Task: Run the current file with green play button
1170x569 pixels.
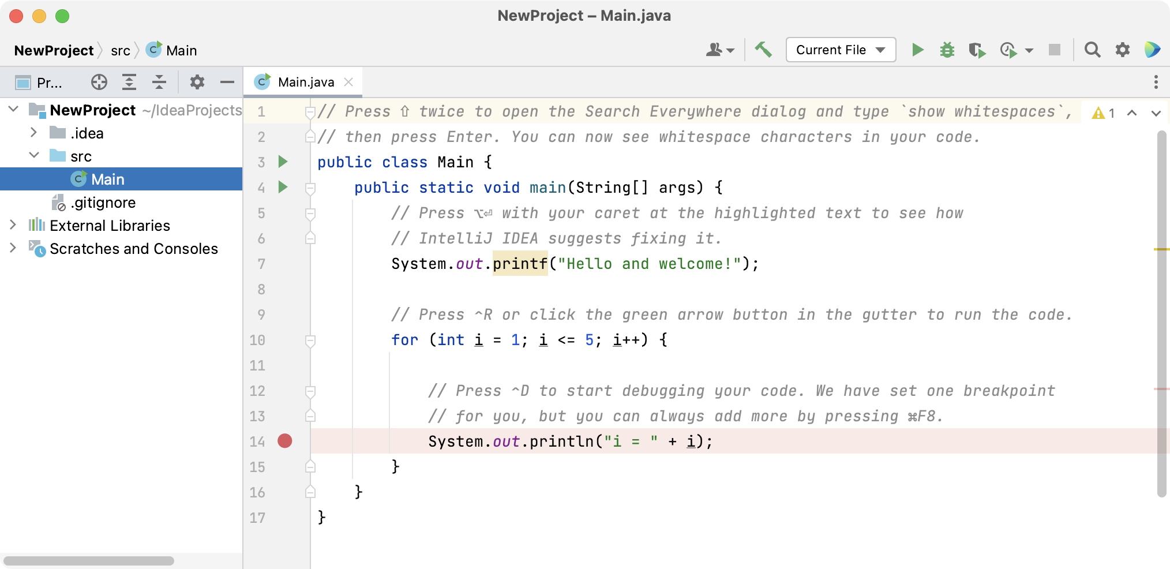Action: pos(917,50)
